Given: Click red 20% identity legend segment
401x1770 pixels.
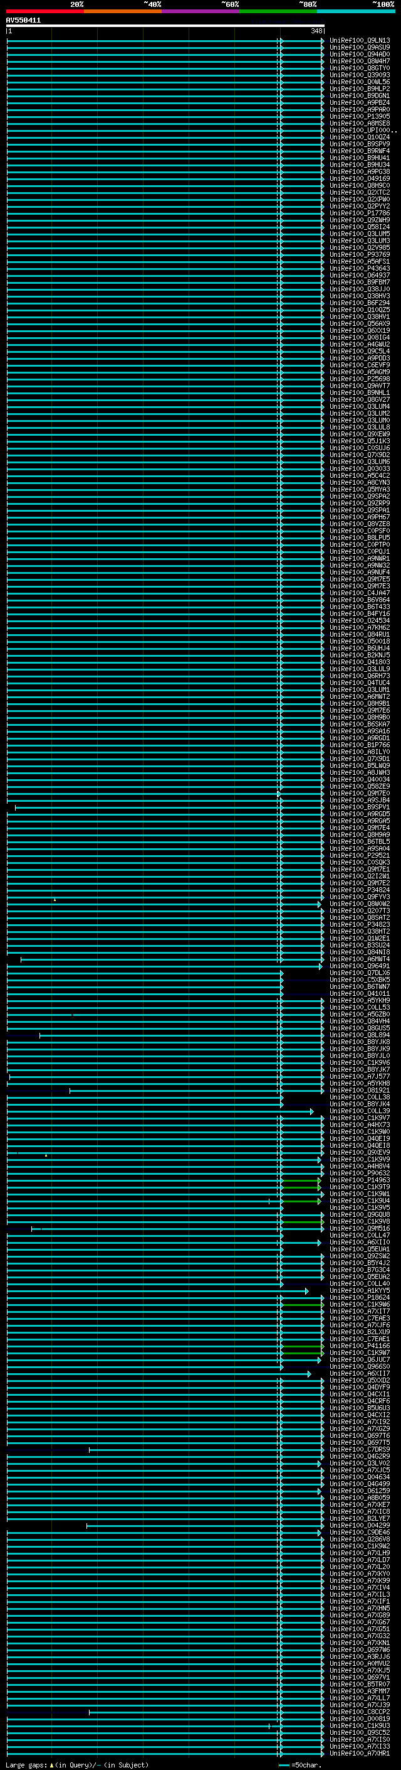Looking at the screenshot, I should (45, 11).
